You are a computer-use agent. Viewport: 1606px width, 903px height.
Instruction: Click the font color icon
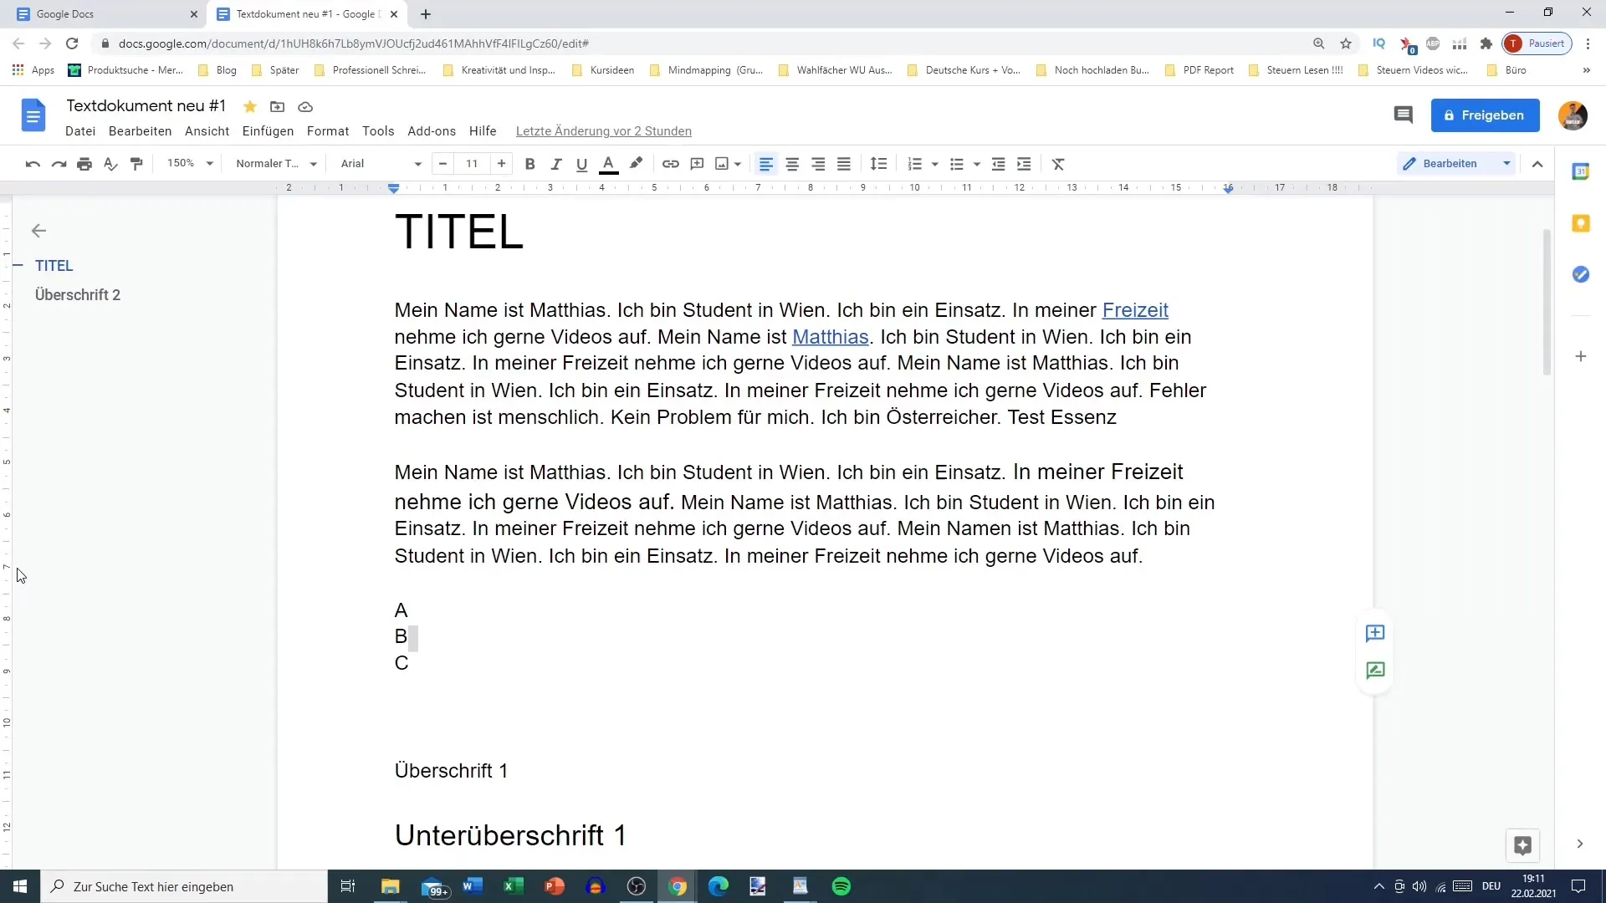608,163
